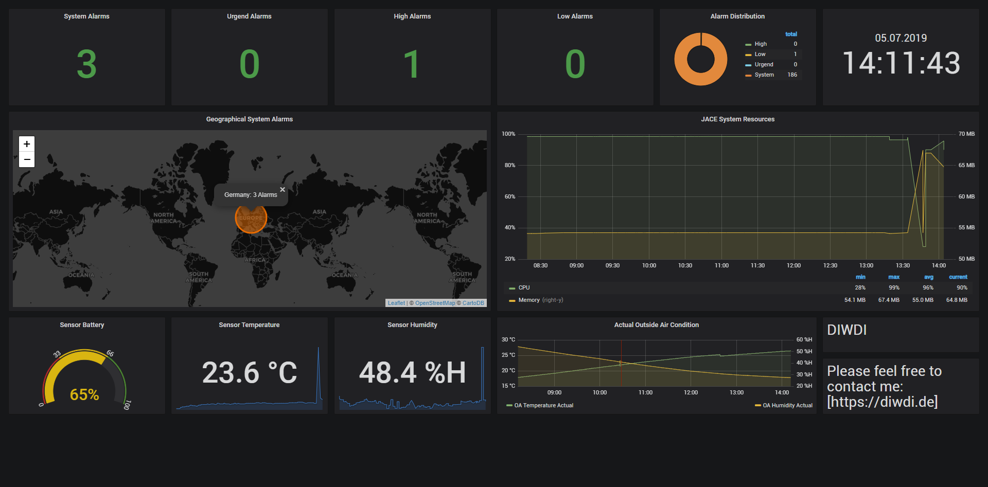Toggle OA Humidity Actual series
The width and height of the screenshot is (988, 487).
point(787,406)
